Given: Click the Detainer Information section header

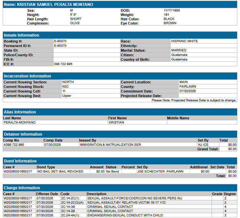Looking at the screenshot, I should 120,134.
